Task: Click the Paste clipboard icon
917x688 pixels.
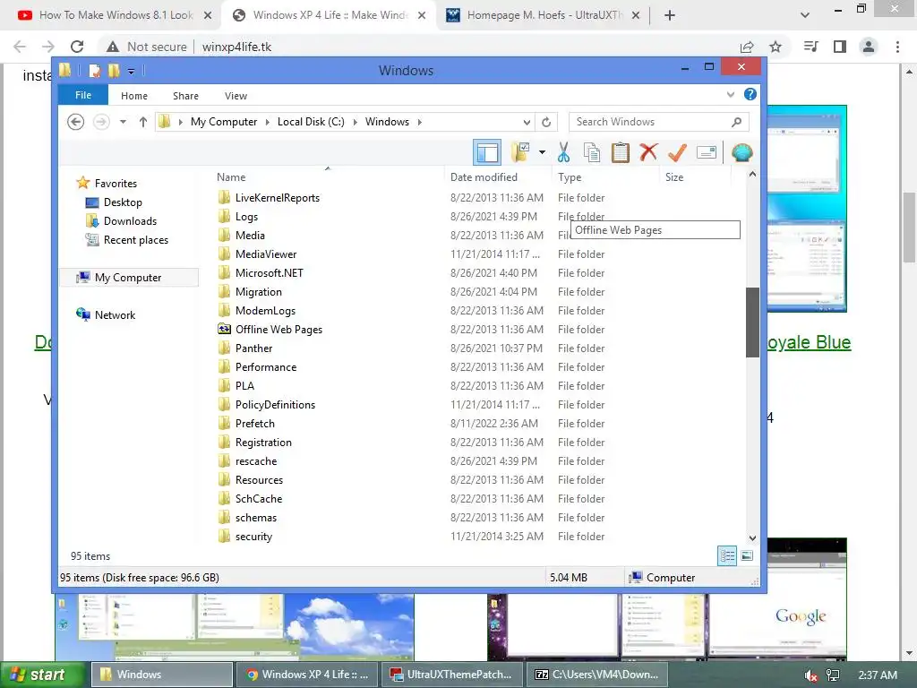Action: (x=620, y=152)
